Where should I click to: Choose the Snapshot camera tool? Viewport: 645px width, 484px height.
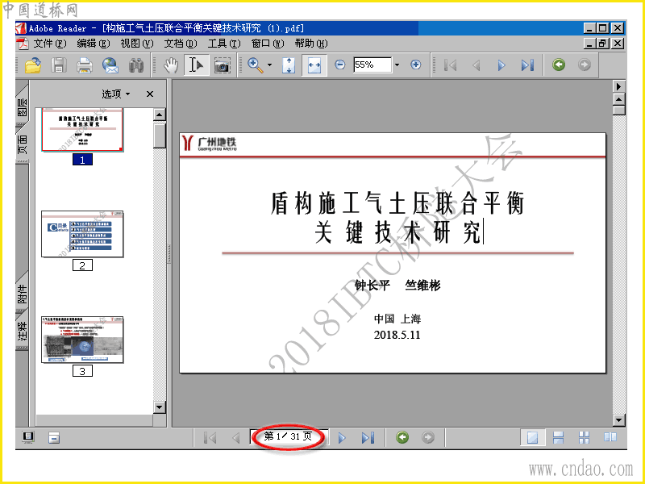[x=223, y=65]
